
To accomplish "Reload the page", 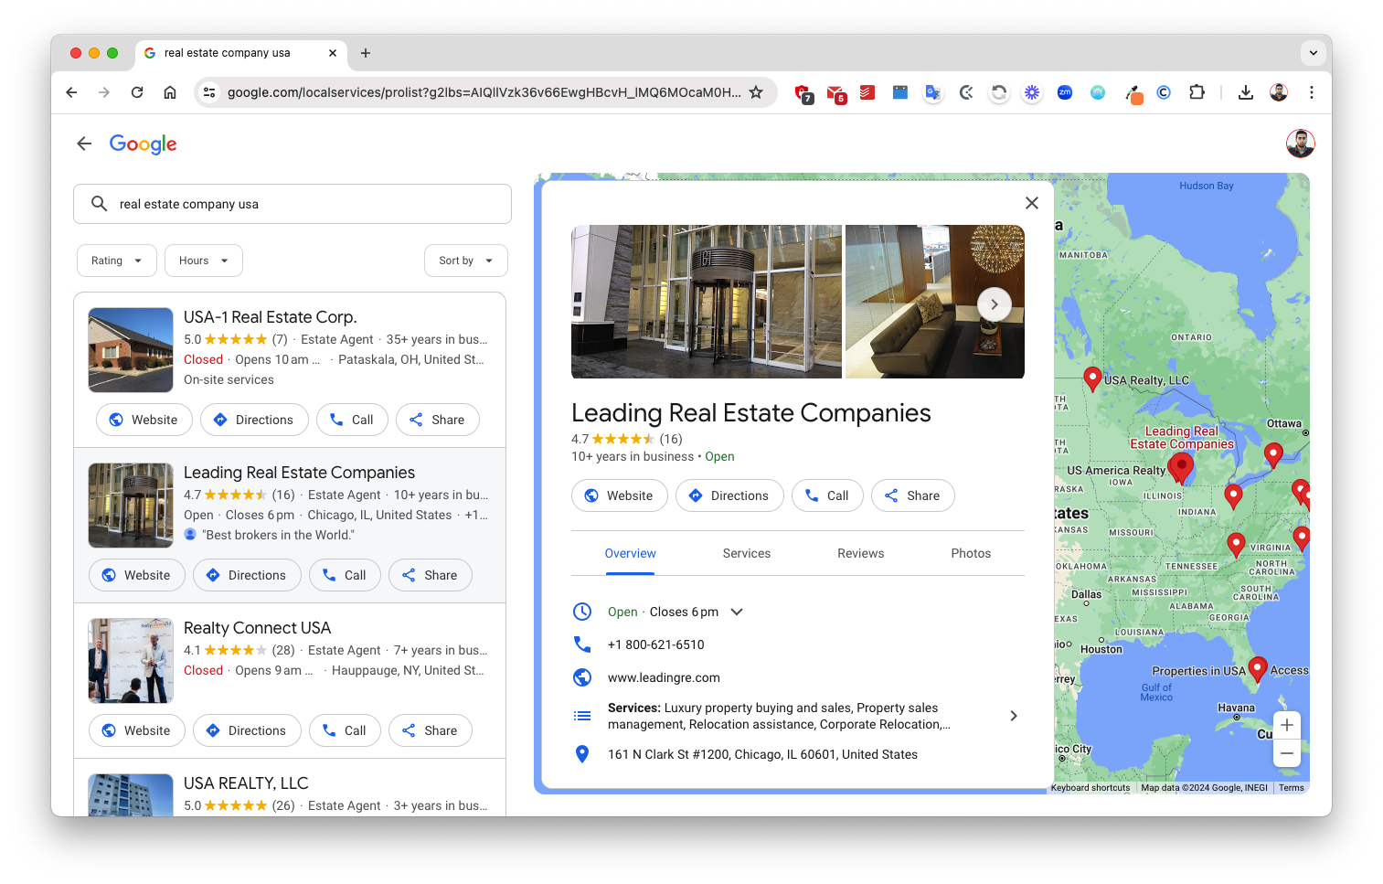I will point(137,92).
